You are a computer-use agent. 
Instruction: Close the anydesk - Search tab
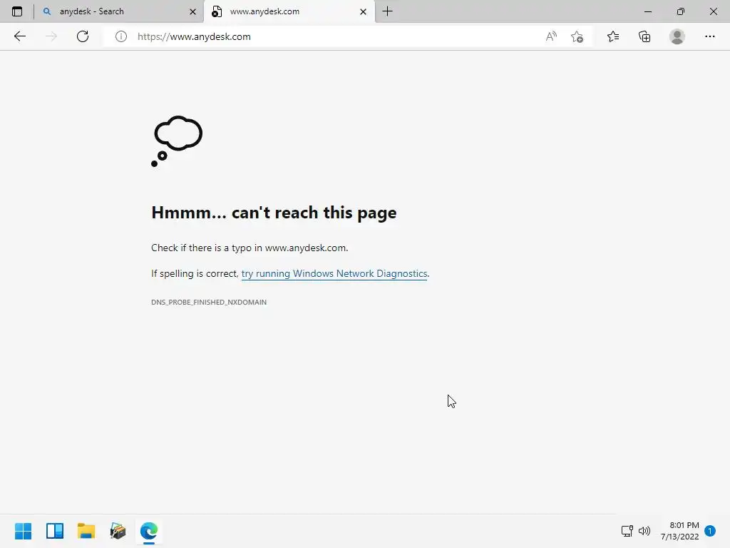(x=192, y=11)
